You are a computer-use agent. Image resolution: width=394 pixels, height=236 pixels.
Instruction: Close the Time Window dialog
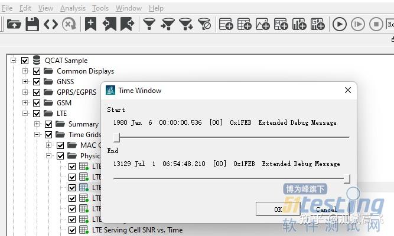tap(348, 90)
